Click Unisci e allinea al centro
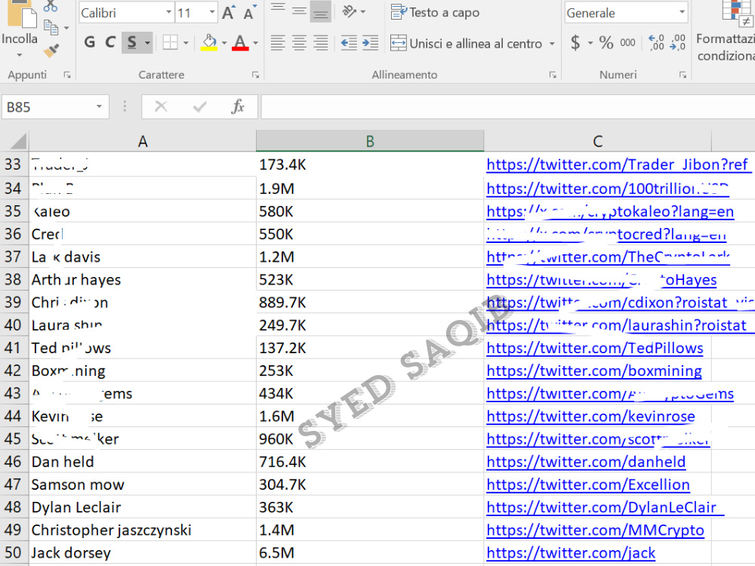Image resolution: width=755 pixels, height=566 pixels. [x=466, y=43]
